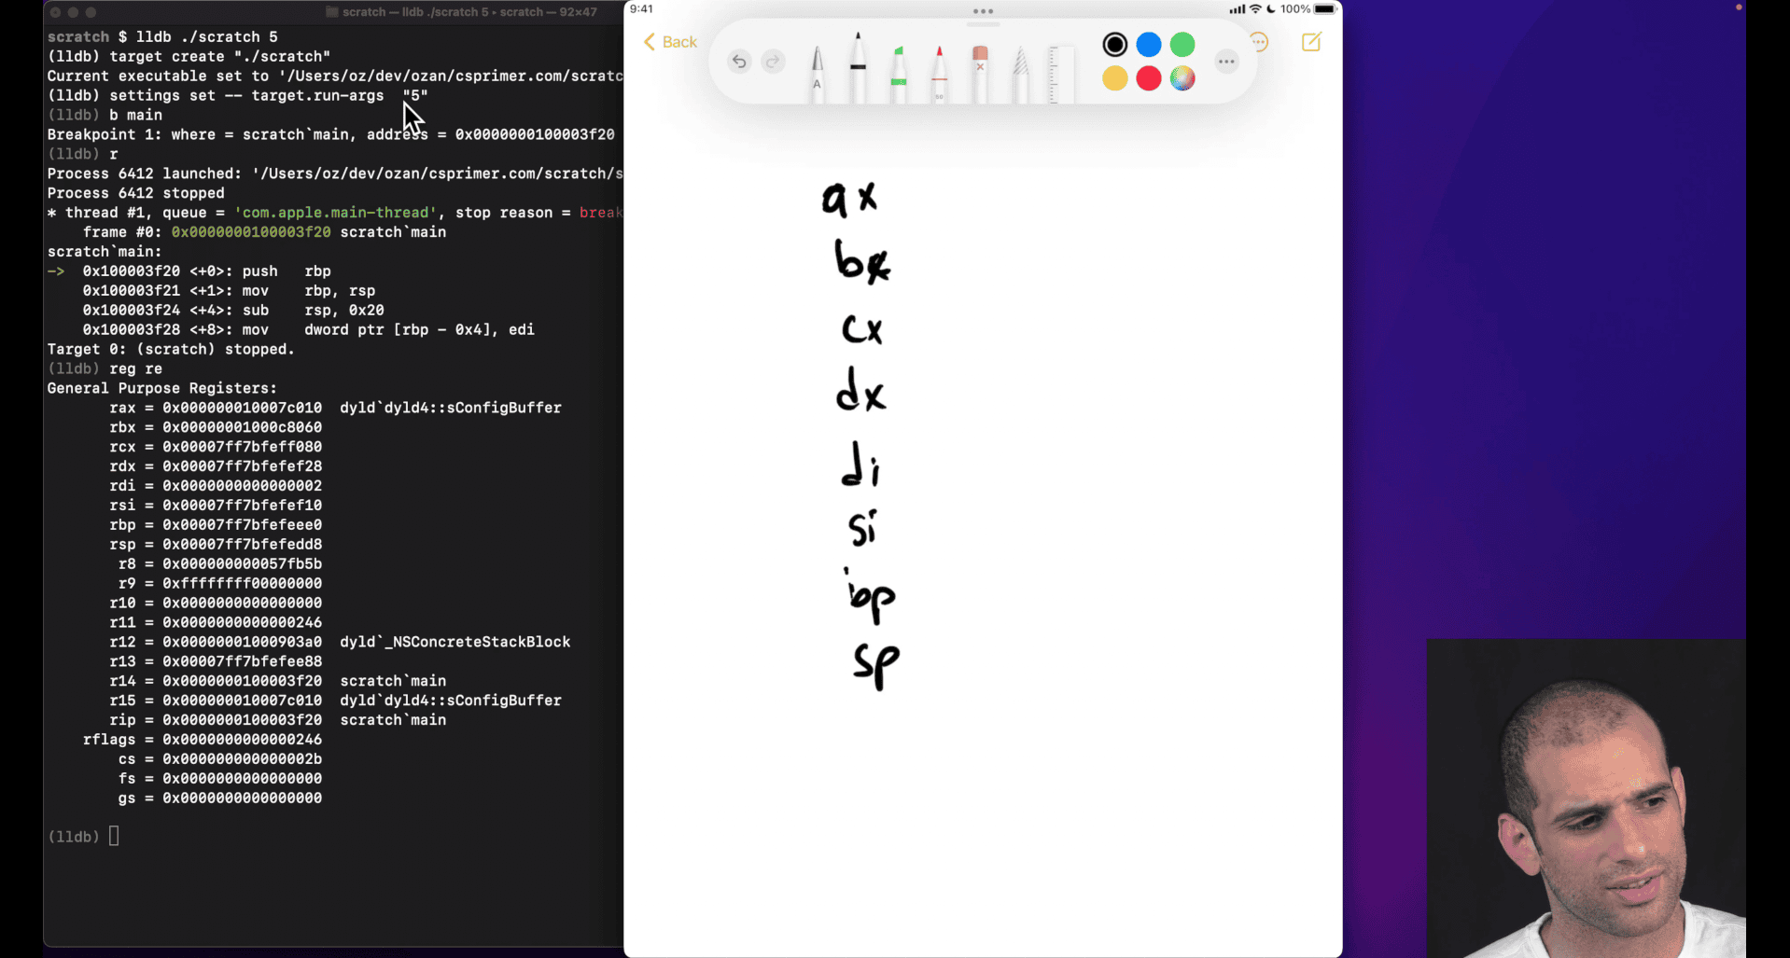Screen dimensions: 1790x958
Task: Tap Back in the Notes app
Action: pos(670,42)
